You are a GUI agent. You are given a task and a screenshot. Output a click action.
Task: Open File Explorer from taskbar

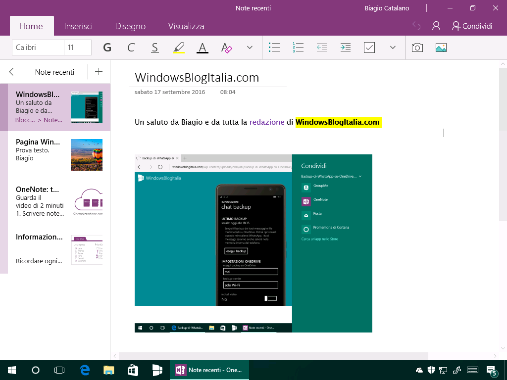(108, 370)
